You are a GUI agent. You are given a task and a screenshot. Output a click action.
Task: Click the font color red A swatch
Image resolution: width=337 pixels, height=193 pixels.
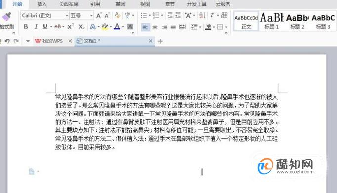click(117, 27)
